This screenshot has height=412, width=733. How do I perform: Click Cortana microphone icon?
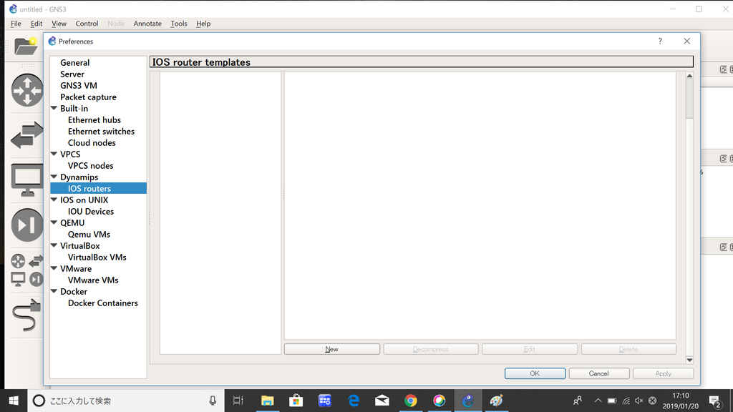coord(213,401)
